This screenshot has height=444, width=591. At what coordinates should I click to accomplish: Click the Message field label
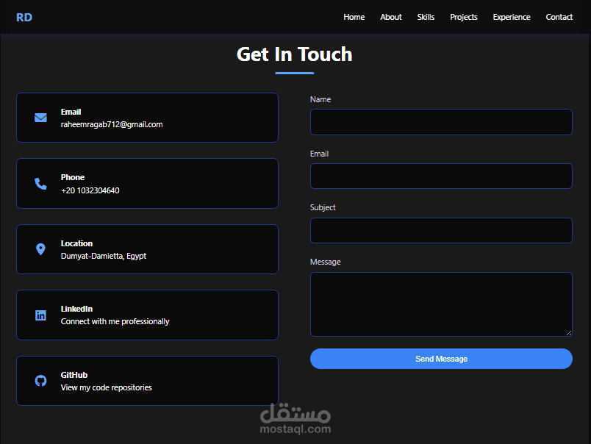tap(326, 262)
